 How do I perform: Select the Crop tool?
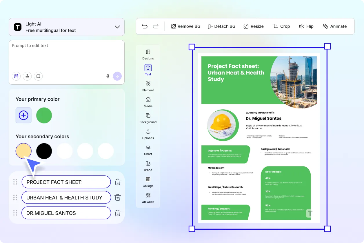coord(281,26)
